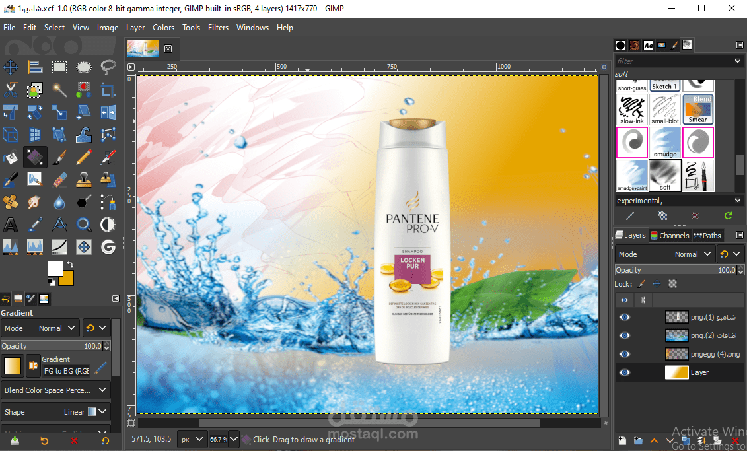Switch to the Paths tab

coord(707,235)
